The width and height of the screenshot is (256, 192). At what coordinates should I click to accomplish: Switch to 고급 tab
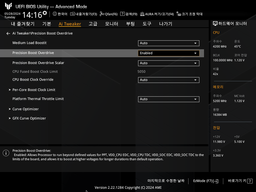93,24
